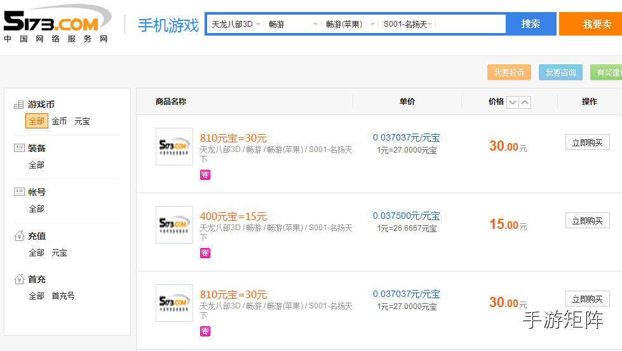Click the 价格 column header

496,102
